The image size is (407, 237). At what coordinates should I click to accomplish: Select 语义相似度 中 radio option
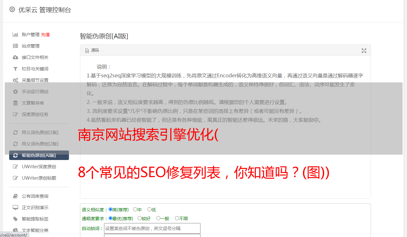(x=135, y=209)
